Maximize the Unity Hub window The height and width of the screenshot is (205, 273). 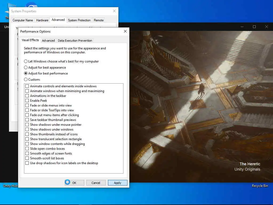254,27
